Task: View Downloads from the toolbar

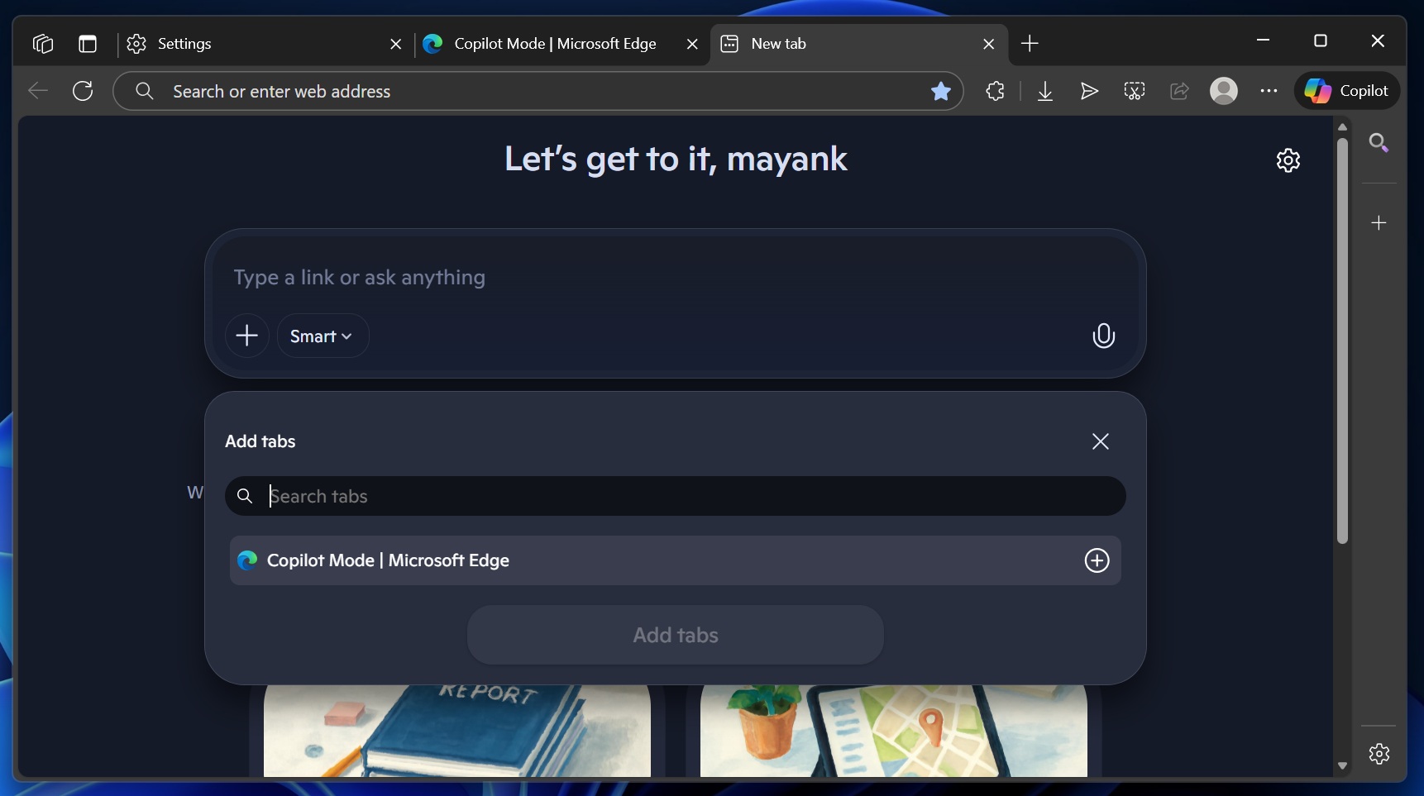Action: pos(1045,91)
